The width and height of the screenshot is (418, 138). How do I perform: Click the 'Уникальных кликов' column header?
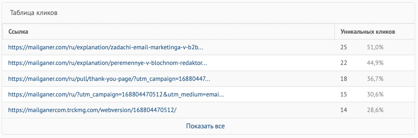tap(368, 32)
